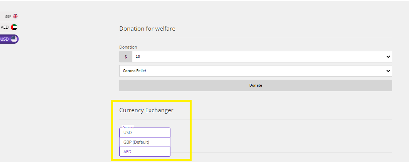Click the US flag icon on USD pill

click(14, 39)
